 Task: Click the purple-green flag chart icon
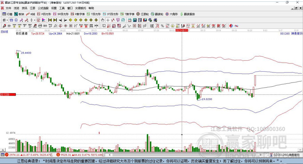click(44, 20)
